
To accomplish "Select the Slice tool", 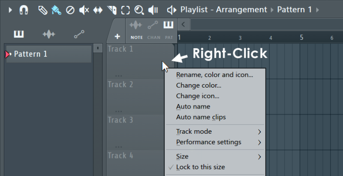I will click(111, 9).
